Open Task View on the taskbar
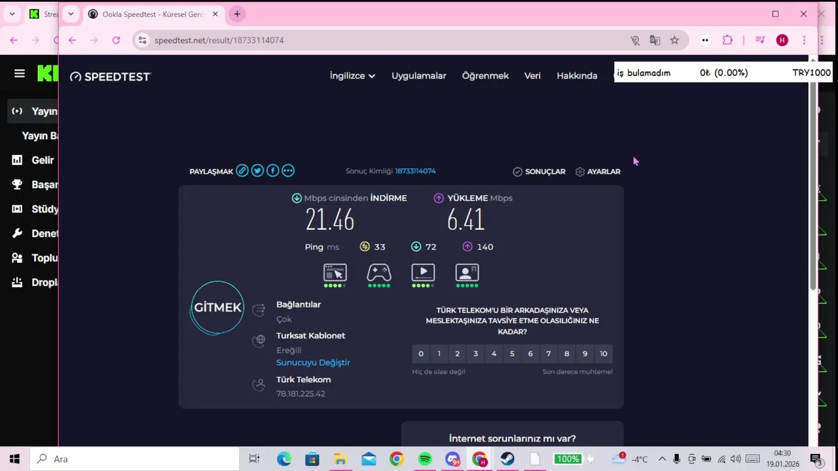This screenshot has width=838, height=471. pyautogui.click(x=254, y=459)
